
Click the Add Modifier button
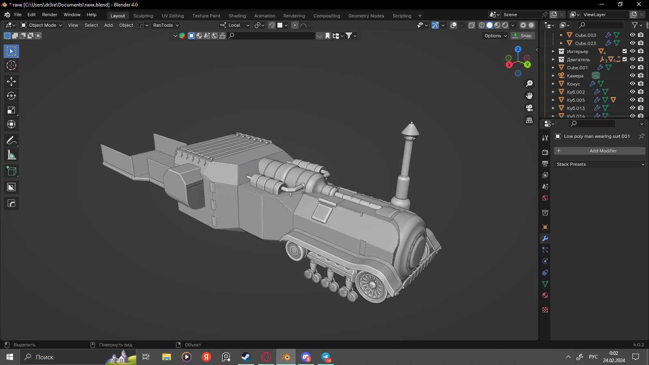tap(600, 151)
